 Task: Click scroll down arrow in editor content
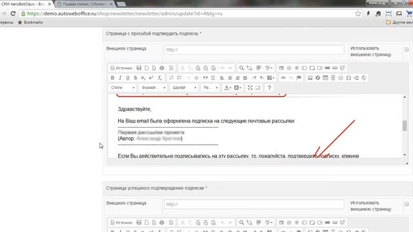click(405, 155)
